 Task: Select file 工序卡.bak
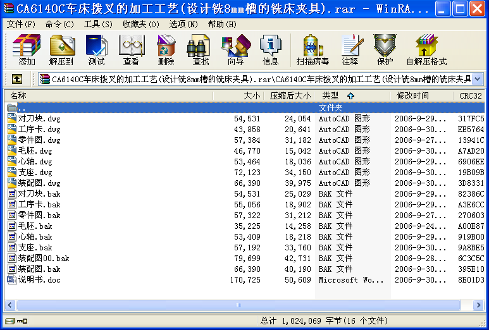(x=39, y=204)
